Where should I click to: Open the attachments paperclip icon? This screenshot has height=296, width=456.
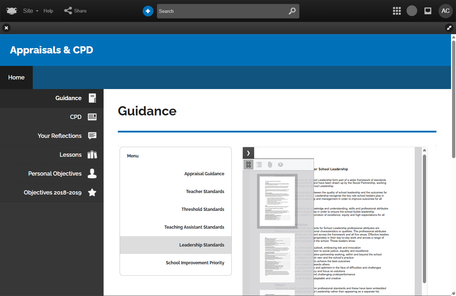[x=270, y=165]
